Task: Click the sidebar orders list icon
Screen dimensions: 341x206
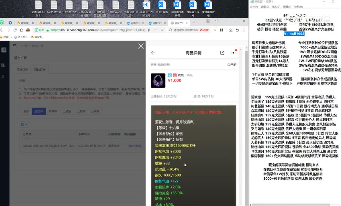Action: click(x=3, y=65)
